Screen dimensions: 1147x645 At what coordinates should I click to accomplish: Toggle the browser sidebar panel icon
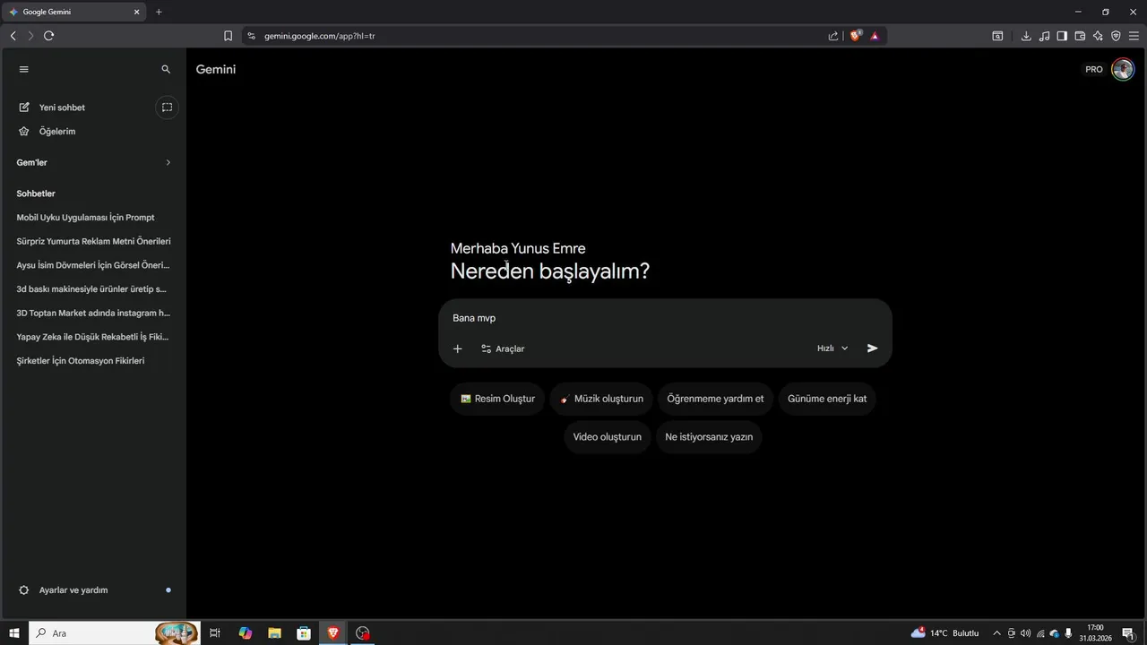click(1062, 36)
